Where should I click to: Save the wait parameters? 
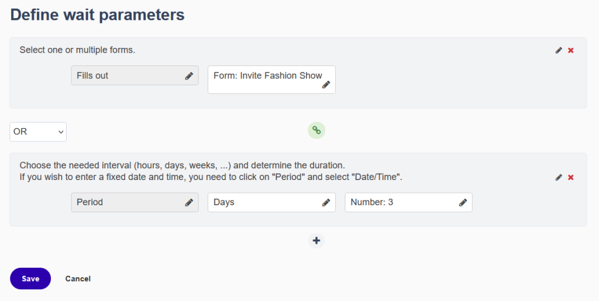[30, 278]
